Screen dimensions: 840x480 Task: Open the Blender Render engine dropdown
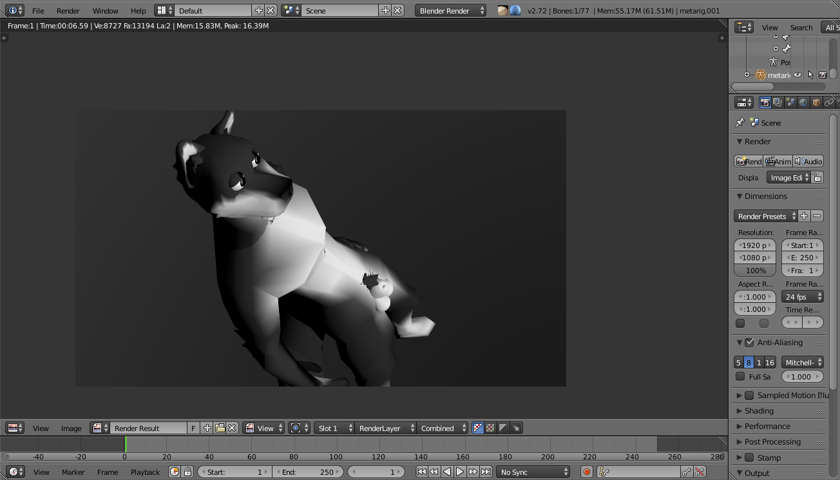point(450,10)
